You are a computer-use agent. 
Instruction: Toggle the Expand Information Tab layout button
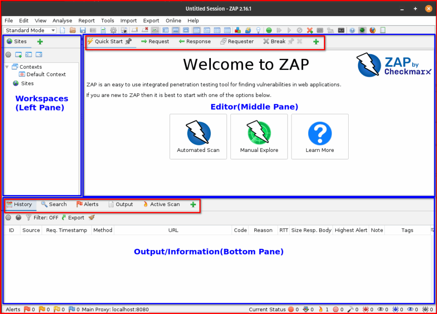tap(175, 30)
